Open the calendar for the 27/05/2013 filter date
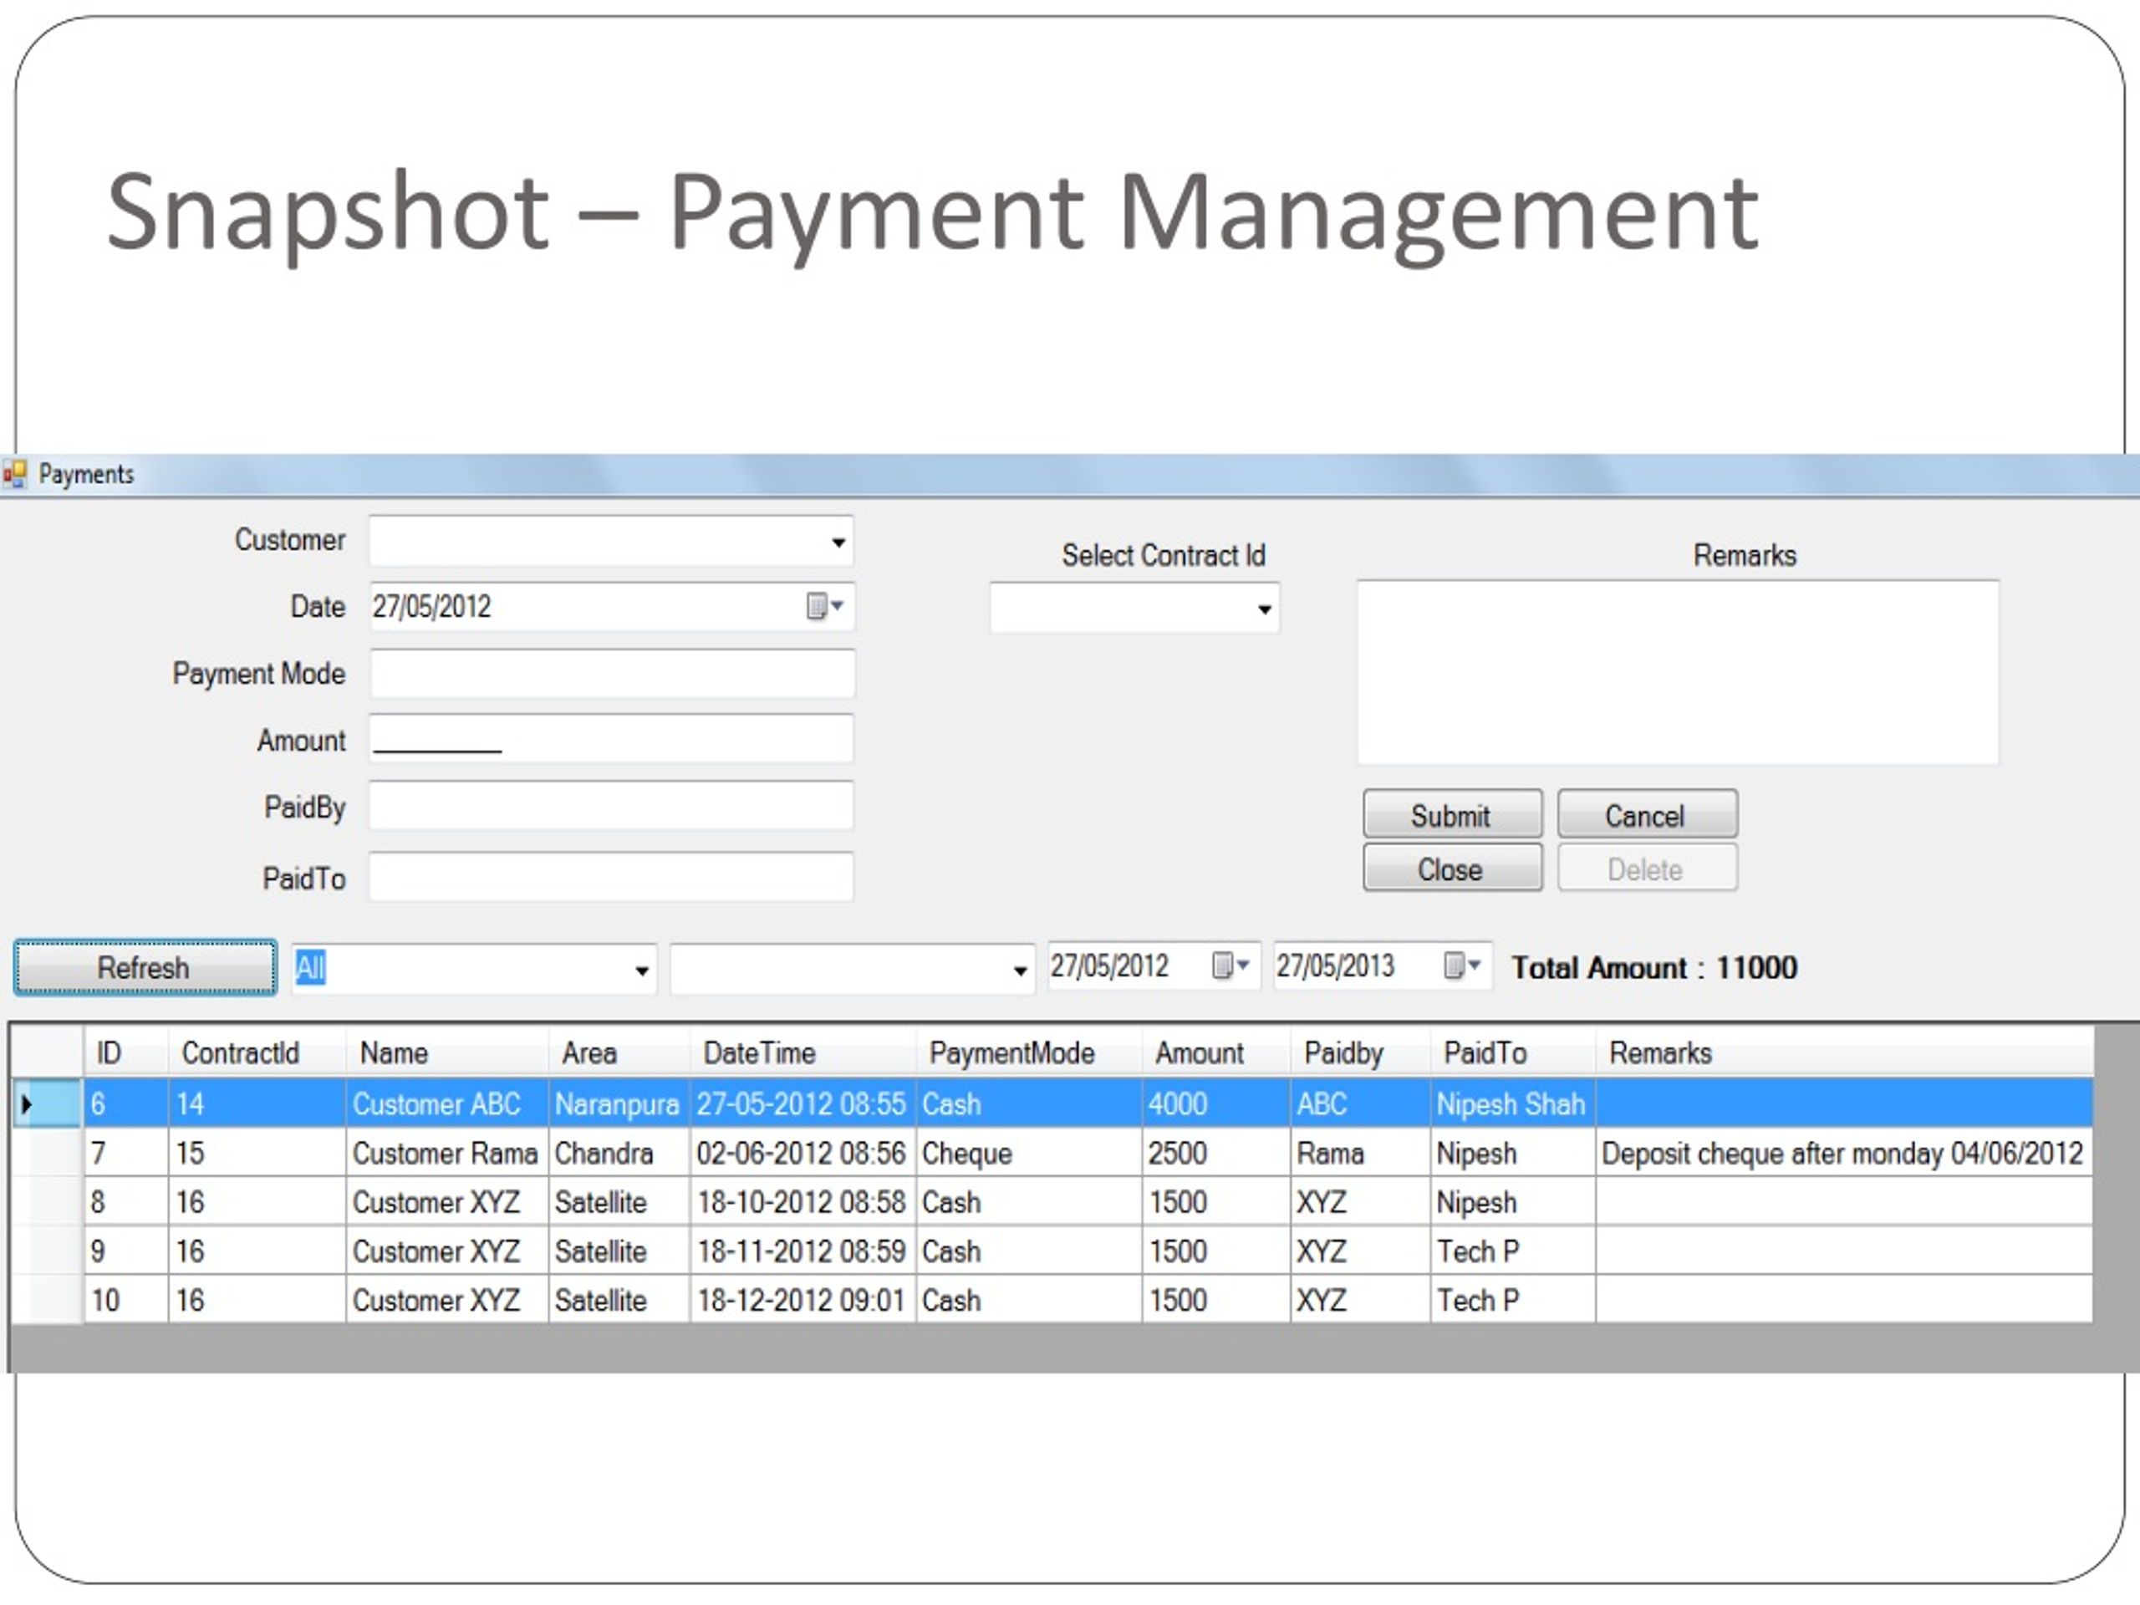This screenshot has height=1605, width=2140. 1462,965
